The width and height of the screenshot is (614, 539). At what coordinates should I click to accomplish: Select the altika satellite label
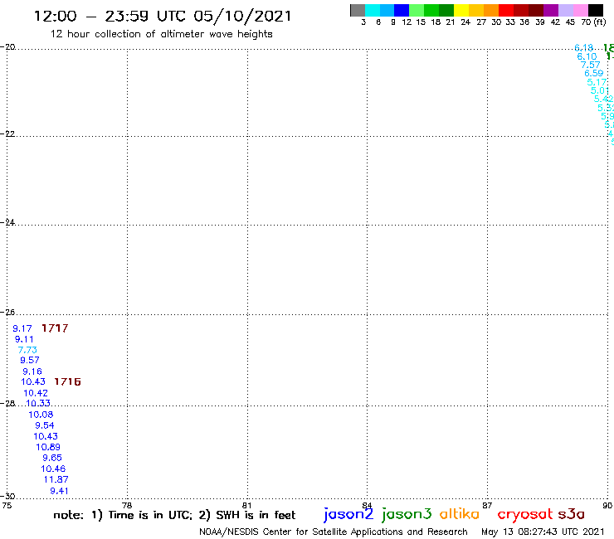click(x=460, y=513)
